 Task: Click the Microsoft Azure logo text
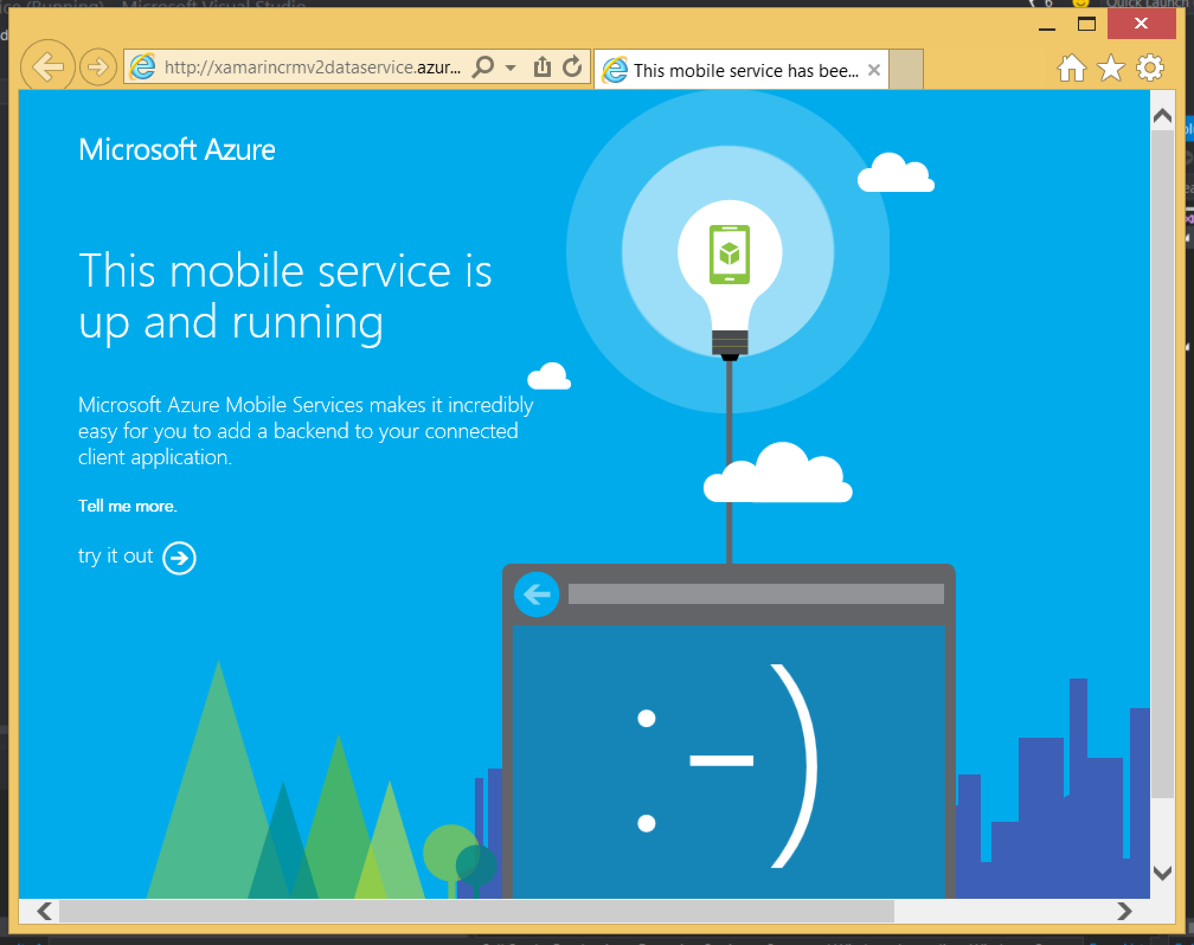pos(176,149)
